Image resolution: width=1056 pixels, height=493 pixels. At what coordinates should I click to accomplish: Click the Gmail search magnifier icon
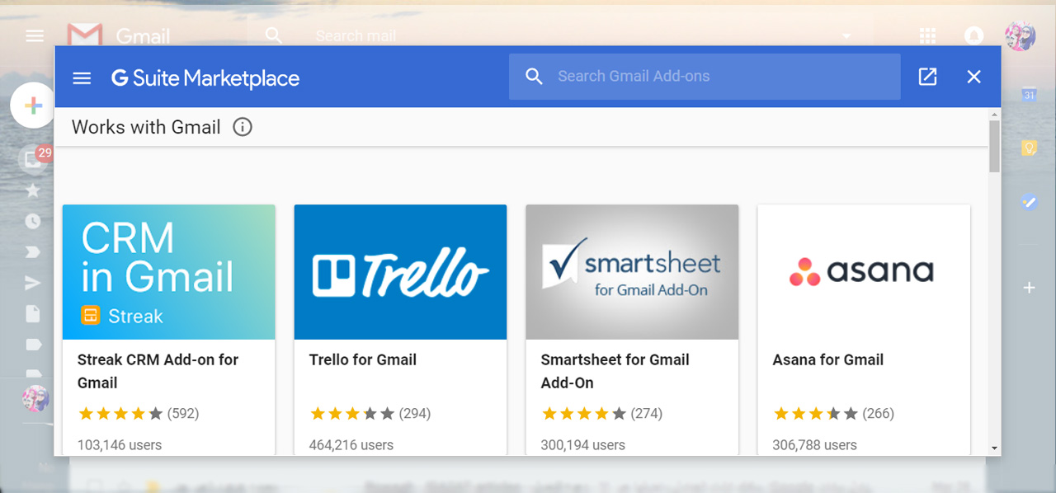click(x=274, y=35)
